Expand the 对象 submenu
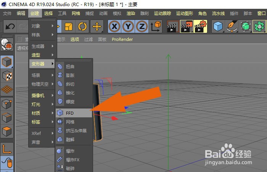 pos(42,26)
